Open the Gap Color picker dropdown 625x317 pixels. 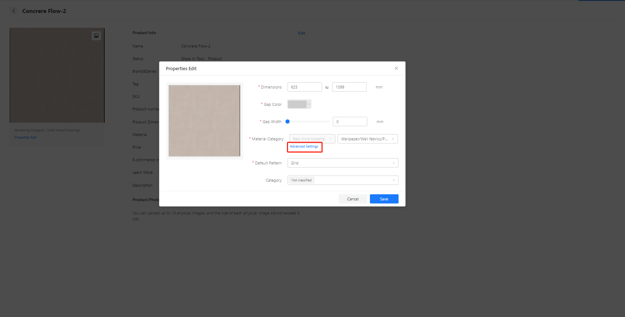(x=299, y=104)
